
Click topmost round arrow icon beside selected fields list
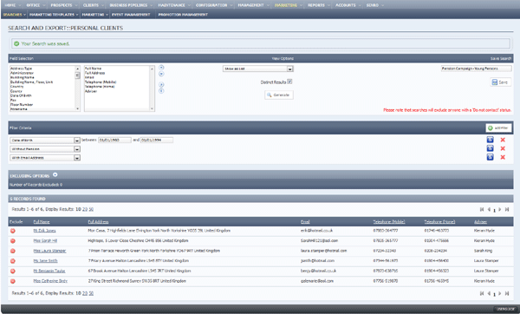tap(161, 68)
